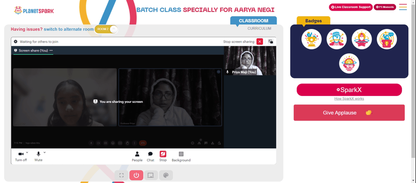Screen dimensions: 416x183
Task: Open How SparkX works link
Action: [x=349, y=98]
